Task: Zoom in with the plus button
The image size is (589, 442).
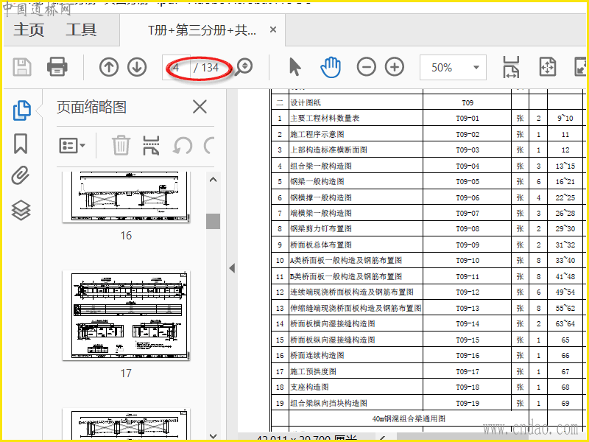Action: [x=395, y=67]
